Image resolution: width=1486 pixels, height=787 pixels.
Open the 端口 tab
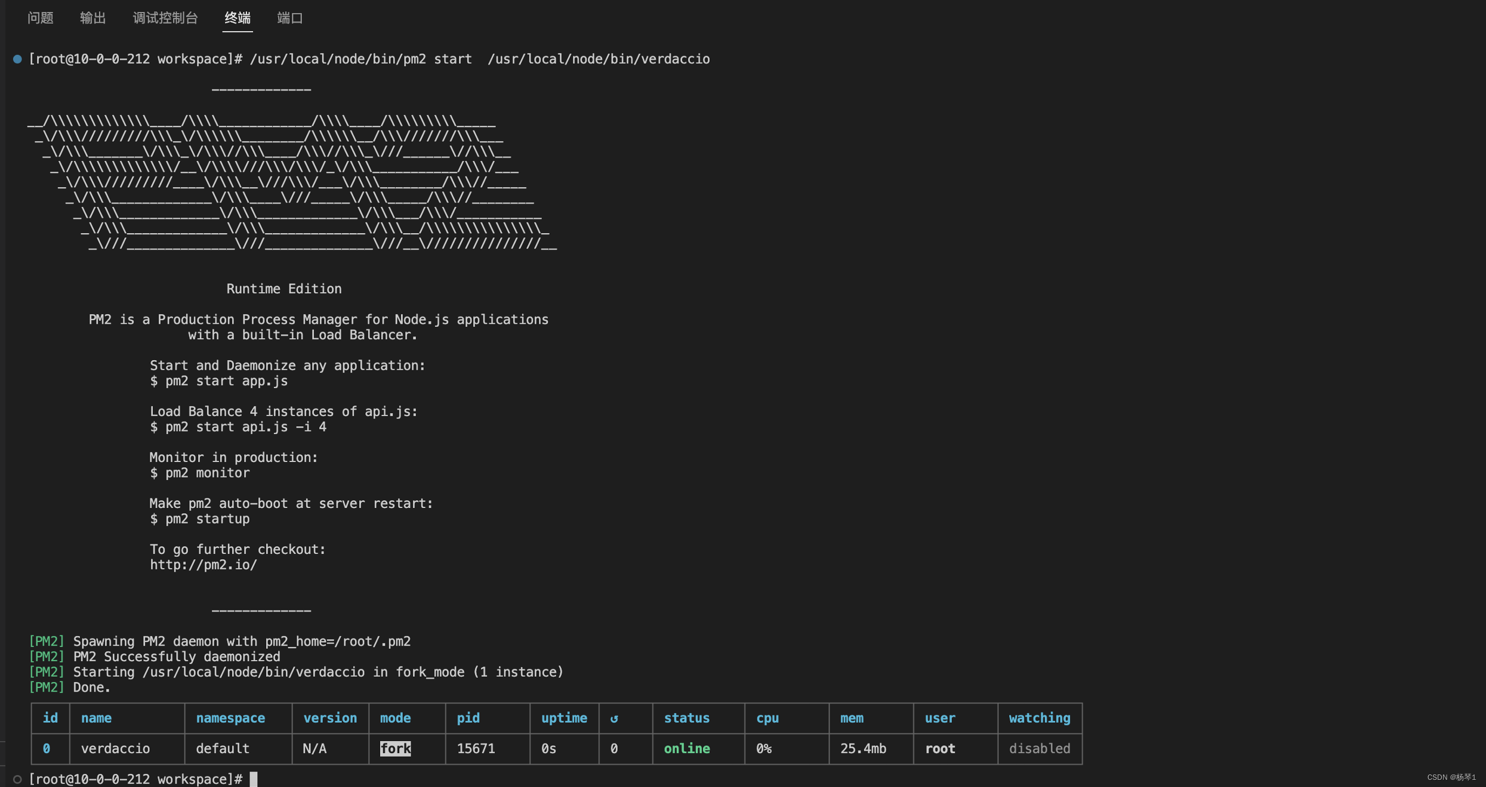[x=290, y=18]
